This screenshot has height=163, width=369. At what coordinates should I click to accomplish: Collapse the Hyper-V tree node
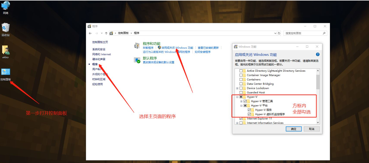pos(238,97)
